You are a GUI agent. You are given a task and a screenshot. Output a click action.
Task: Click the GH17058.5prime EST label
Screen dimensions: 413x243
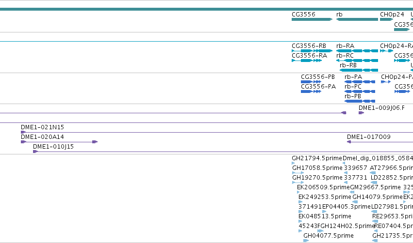click(317, 168)
